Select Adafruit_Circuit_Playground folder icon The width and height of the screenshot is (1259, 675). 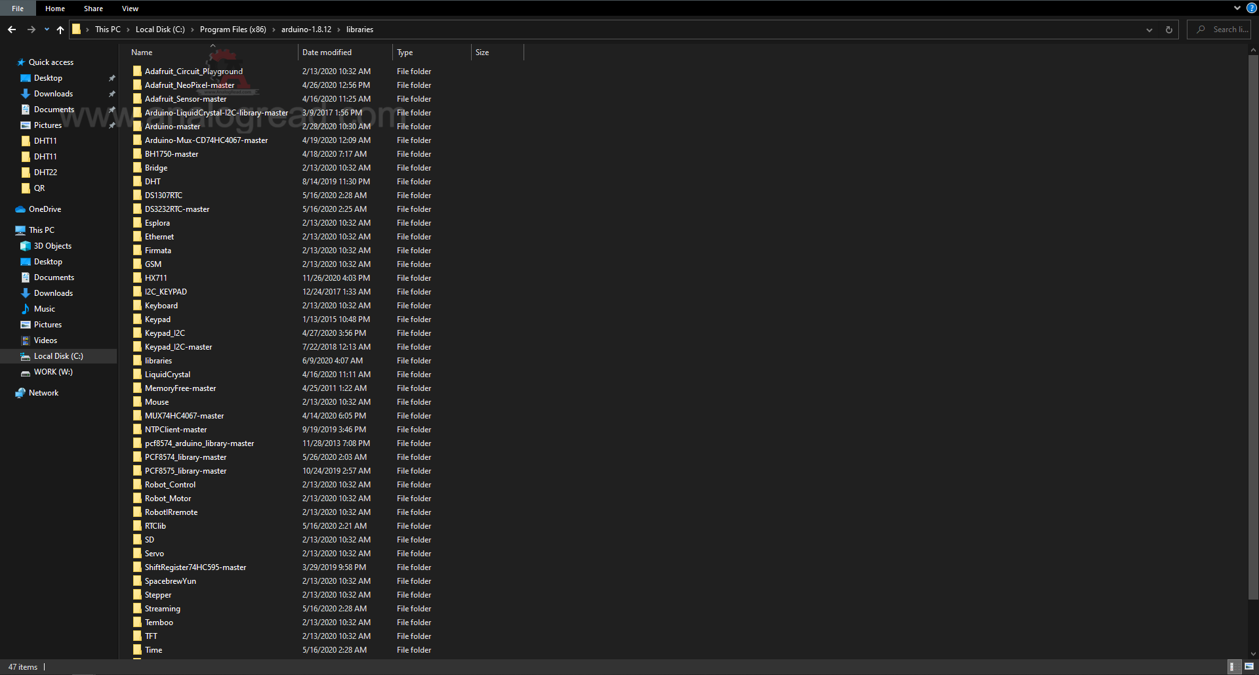(137, 71)
